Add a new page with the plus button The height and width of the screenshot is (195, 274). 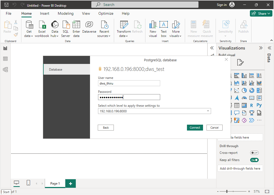(71, 183)
